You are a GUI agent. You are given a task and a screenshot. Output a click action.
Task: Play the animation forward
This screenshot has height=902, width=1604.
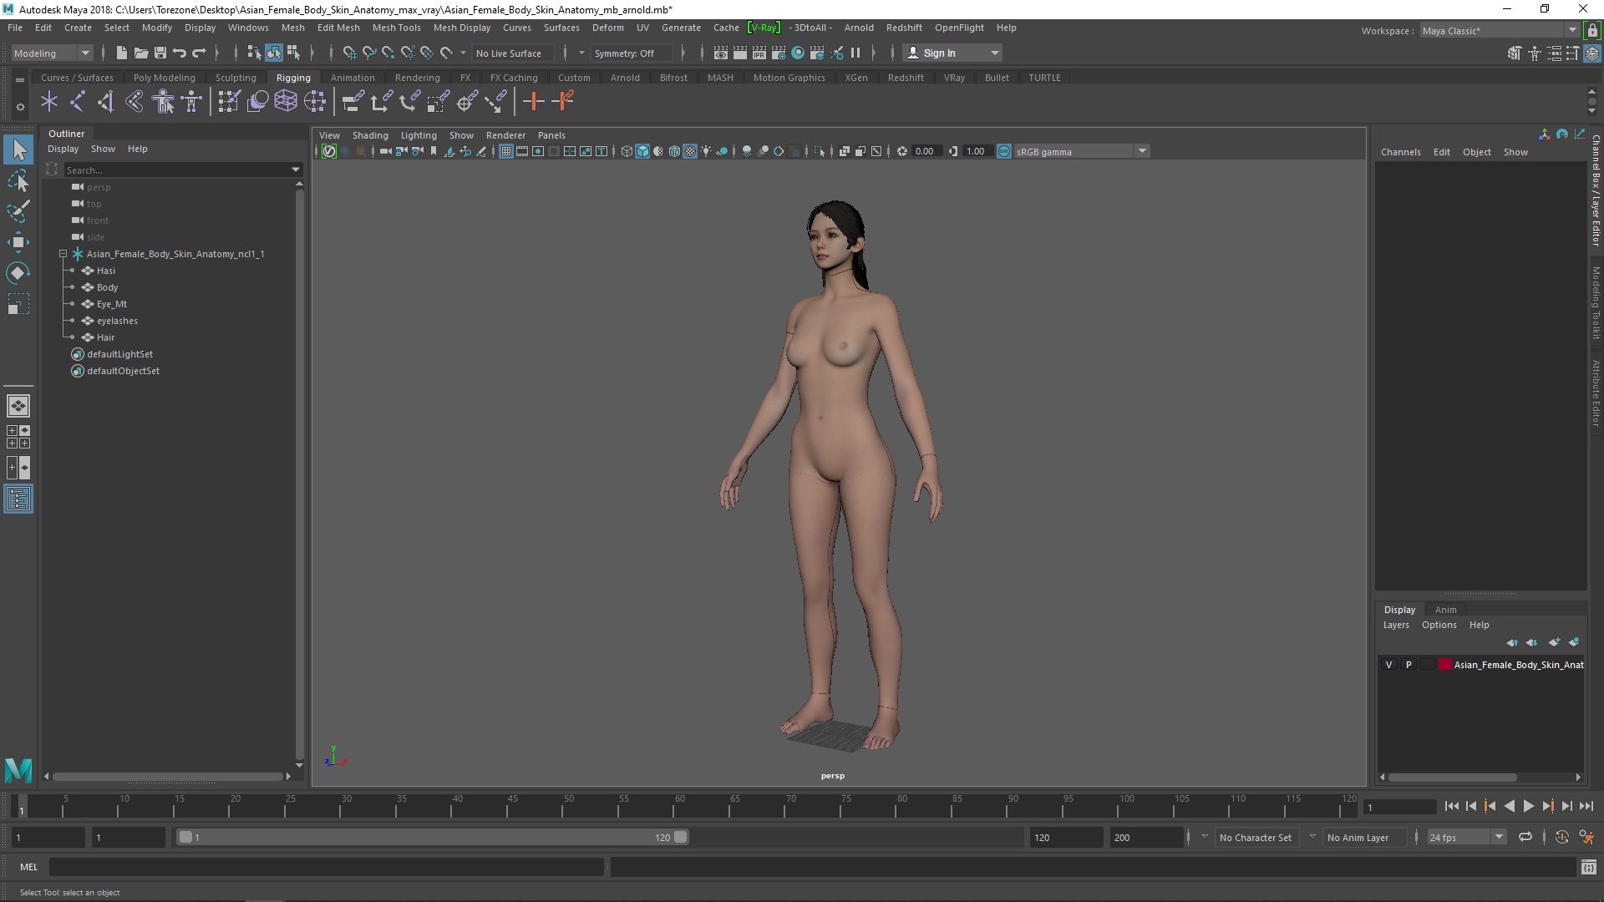click(x=1528, y=806)
